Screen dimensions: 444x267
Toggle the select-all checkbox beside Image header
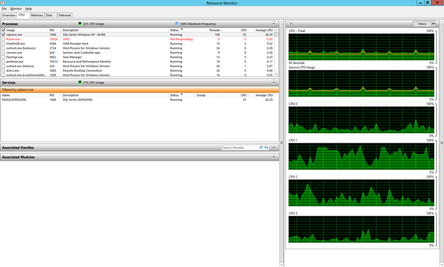click(x=4, y=30)
